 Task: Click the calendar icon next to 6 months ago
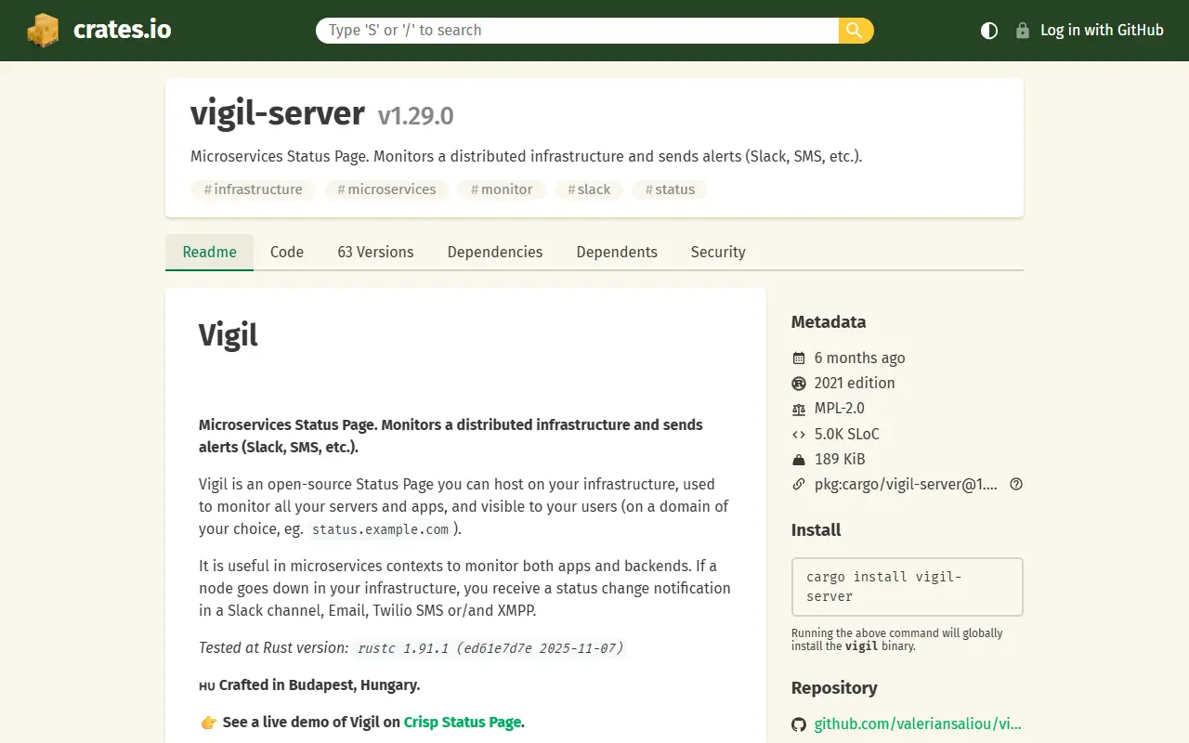pyautogui.click(x=799, y=358)
